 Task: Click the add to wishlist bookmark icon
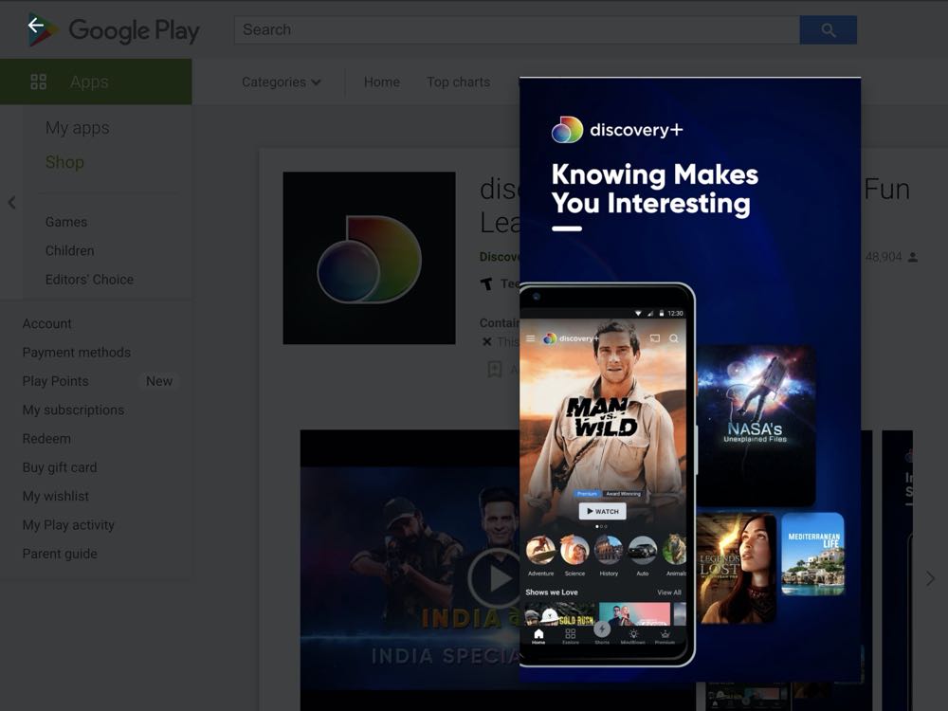[495, 369]
